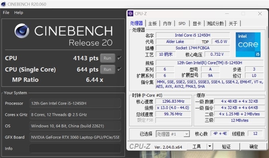269x158 pixels.
Task: Click the revision value L0
Action: (254, 76)
